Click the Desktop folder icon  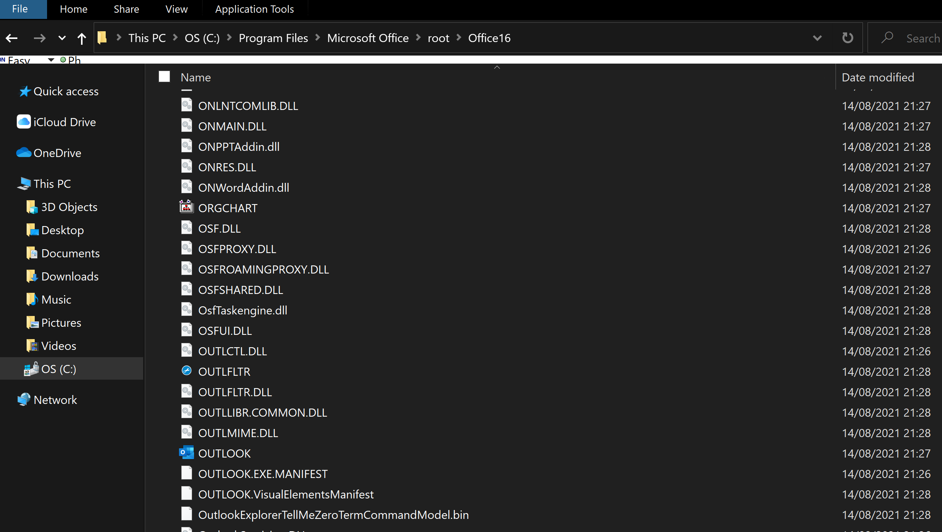pyautogui.click(x=32, y=230)
